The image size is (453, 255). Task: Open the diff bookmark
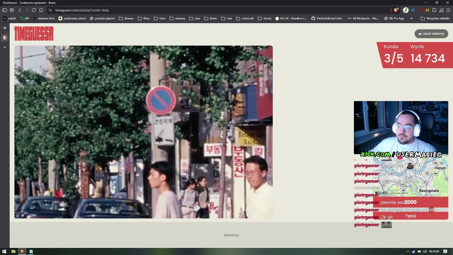[x=24, y=18]
